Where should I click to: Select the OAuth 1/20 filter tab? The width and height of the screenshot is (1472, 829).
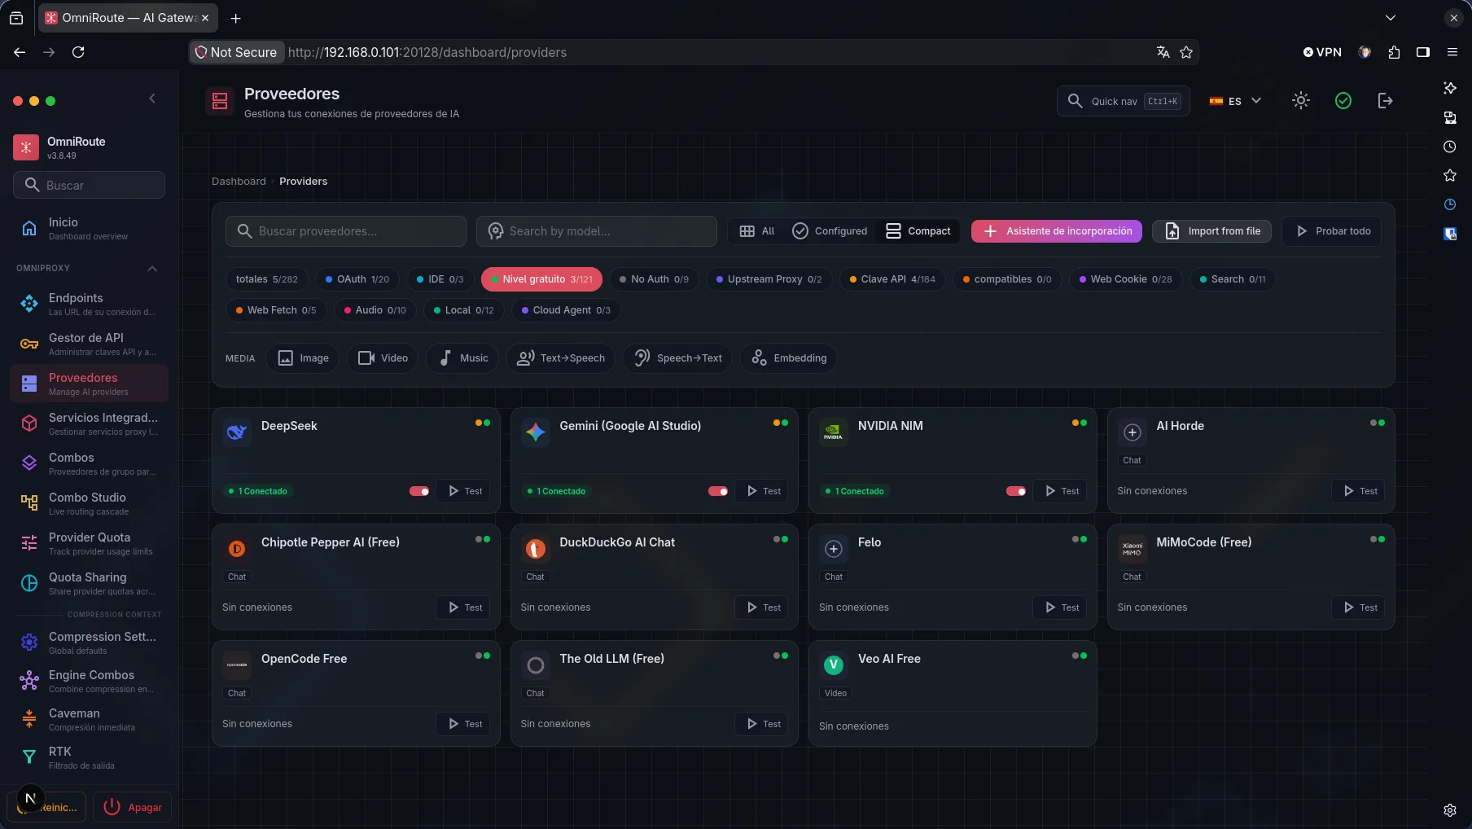357,279
